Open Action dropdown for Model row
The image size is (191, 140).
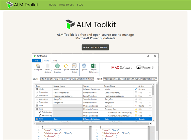tap(150, 89)
